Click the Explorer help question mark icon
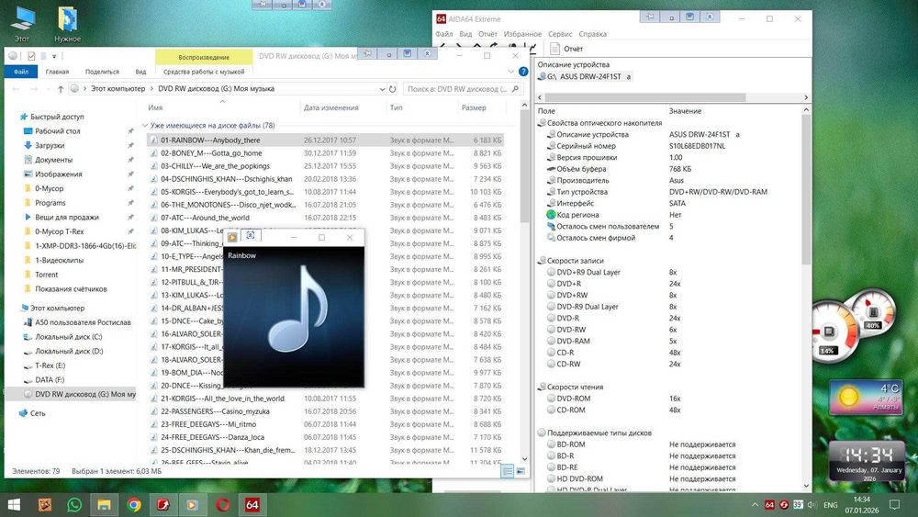Screen dimensions: 918x517 coord(523,72)
